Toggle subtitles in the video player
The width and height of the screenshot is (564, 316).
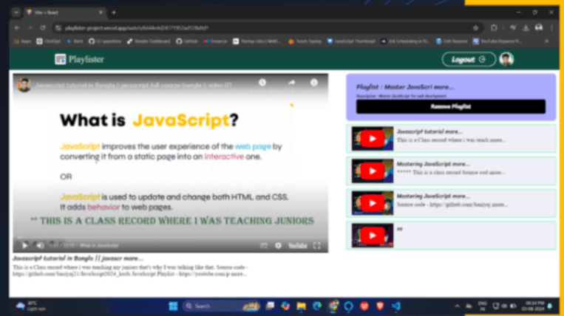263,245
